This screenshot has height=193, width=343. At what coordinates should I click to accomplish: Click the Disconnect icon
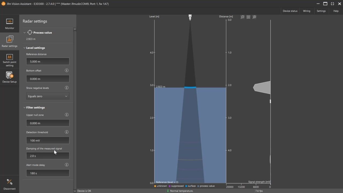[x=10, y=184]
